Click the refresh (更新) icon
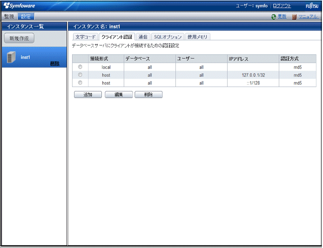 pos(274,17)
